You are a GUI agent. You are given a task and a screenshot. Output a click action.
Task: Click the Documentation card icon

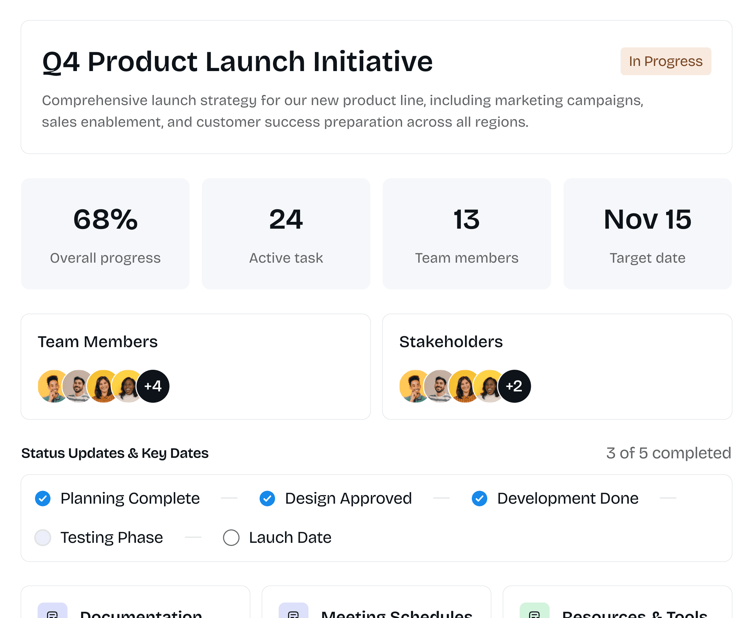[52, 612]
